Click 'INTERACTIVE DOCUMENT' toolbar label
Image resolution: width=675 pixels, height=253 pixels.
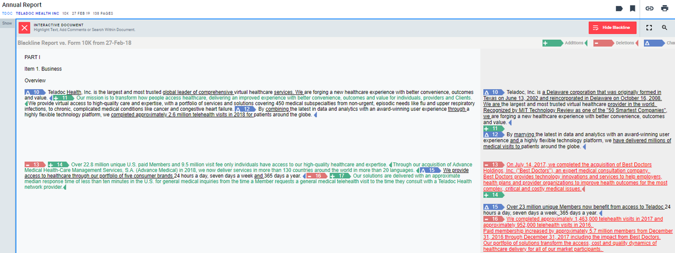point(58,25)
